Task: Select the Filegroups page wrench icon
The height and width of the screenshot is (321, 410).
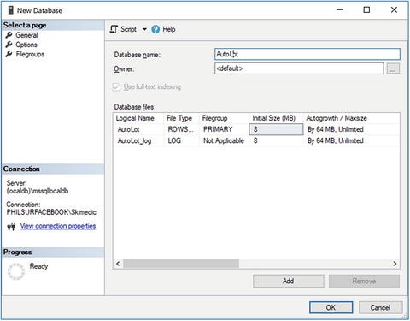Action: click(x=9, y=54)
